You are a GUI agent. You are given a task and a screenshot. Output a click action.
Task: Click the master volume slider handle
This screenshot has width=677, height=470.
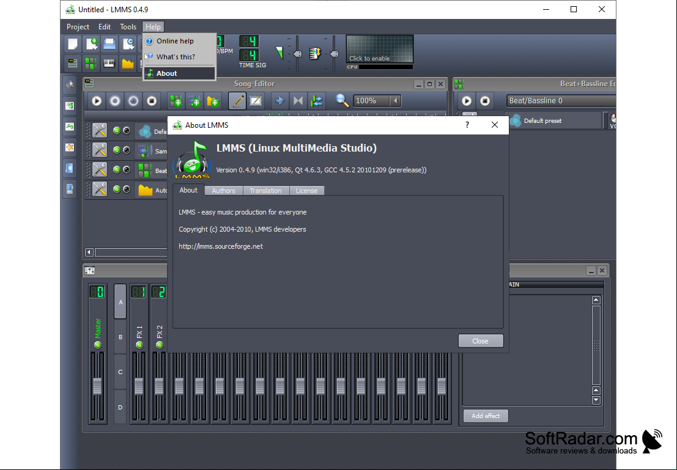pos(297,54)
